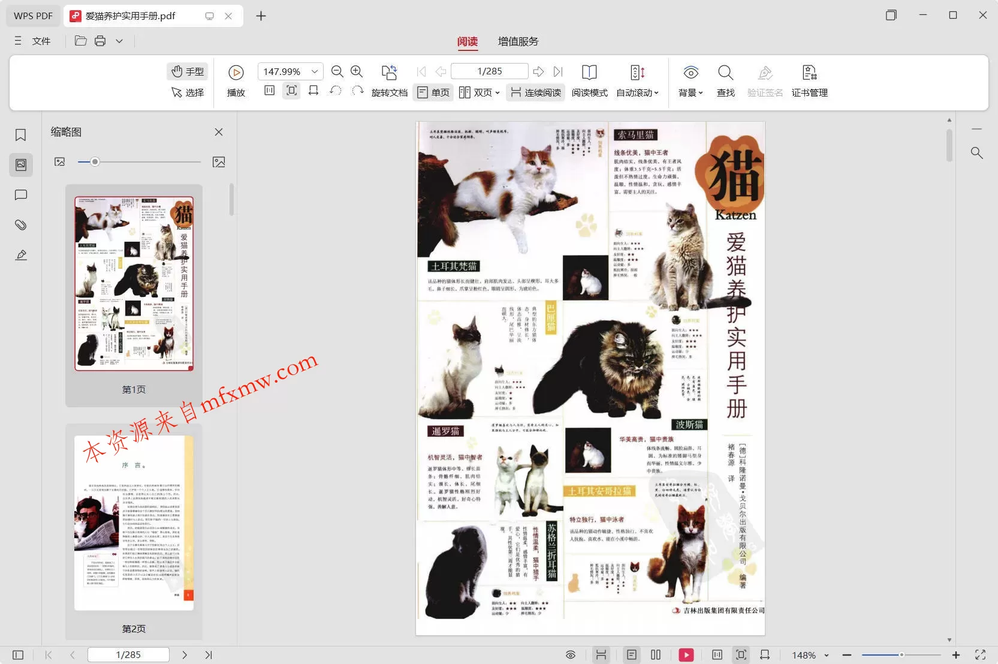Select single page layout (单页)
Screen dimensions: 998x664
[433, 92]
